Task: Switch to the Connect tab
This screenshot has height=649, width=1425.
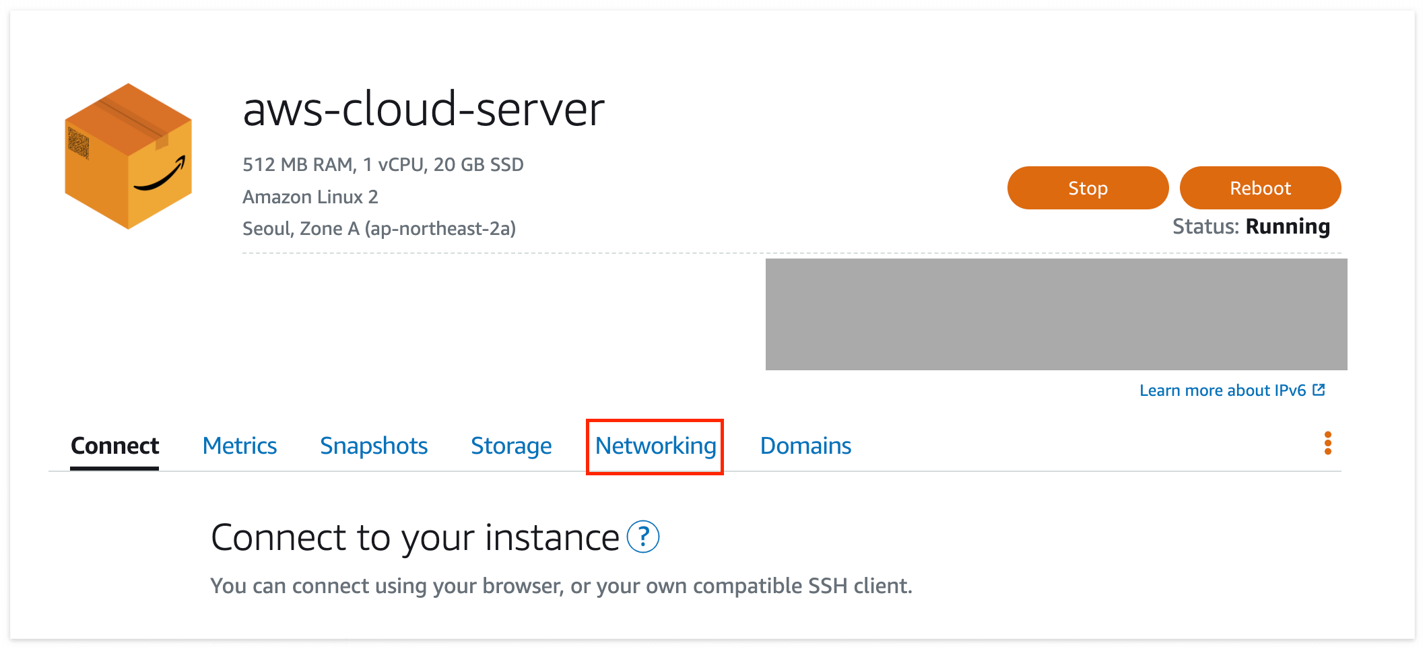Action: click(x=114, y=446)
